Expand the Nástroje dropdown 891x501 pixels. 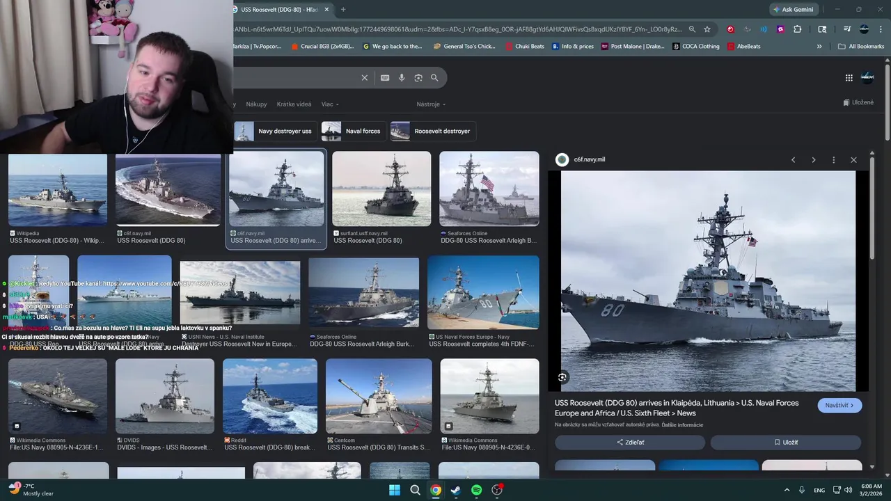pos(431,104)
